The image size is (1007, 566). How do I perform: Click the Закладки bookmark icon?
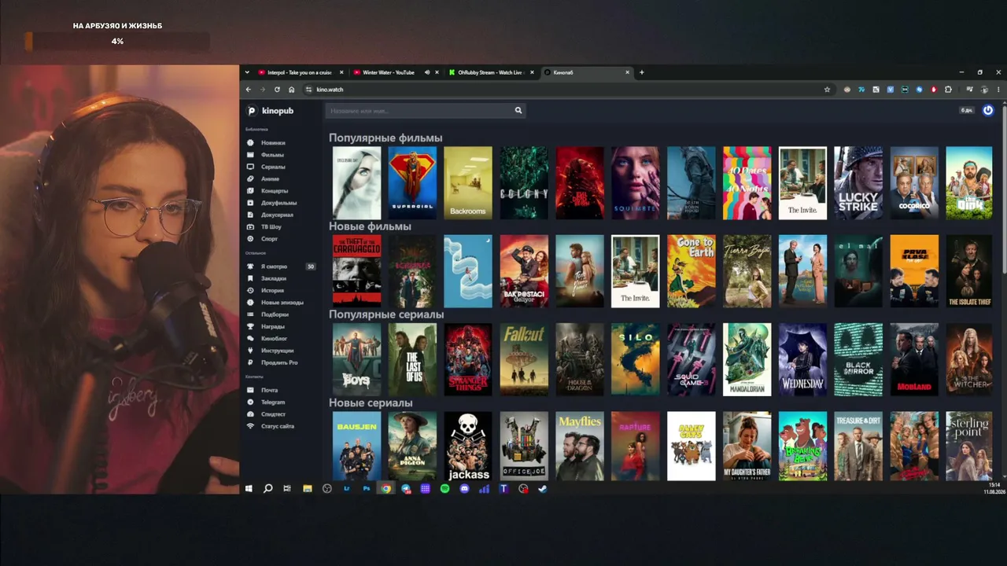250,278
